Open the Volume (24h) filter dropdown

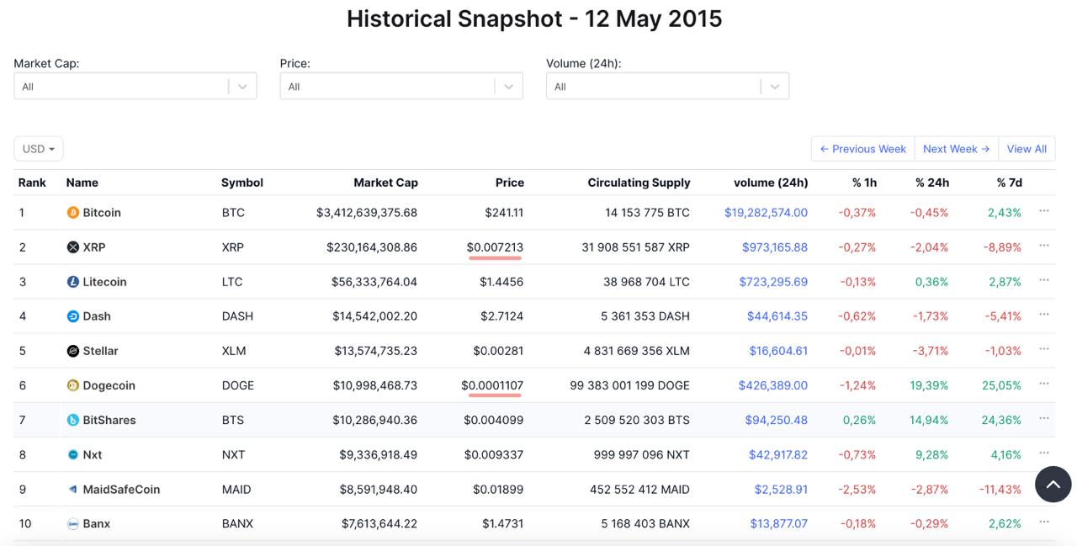coord(667,86)
